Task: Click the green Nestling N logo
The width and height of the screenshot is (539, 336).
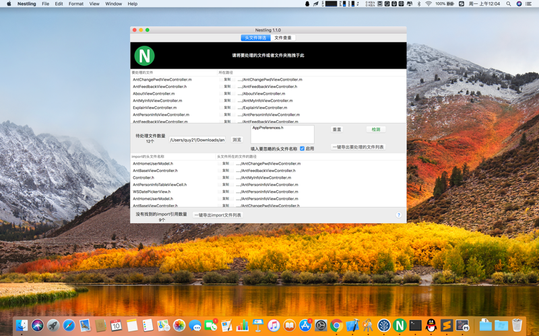Action: (144, 56)
